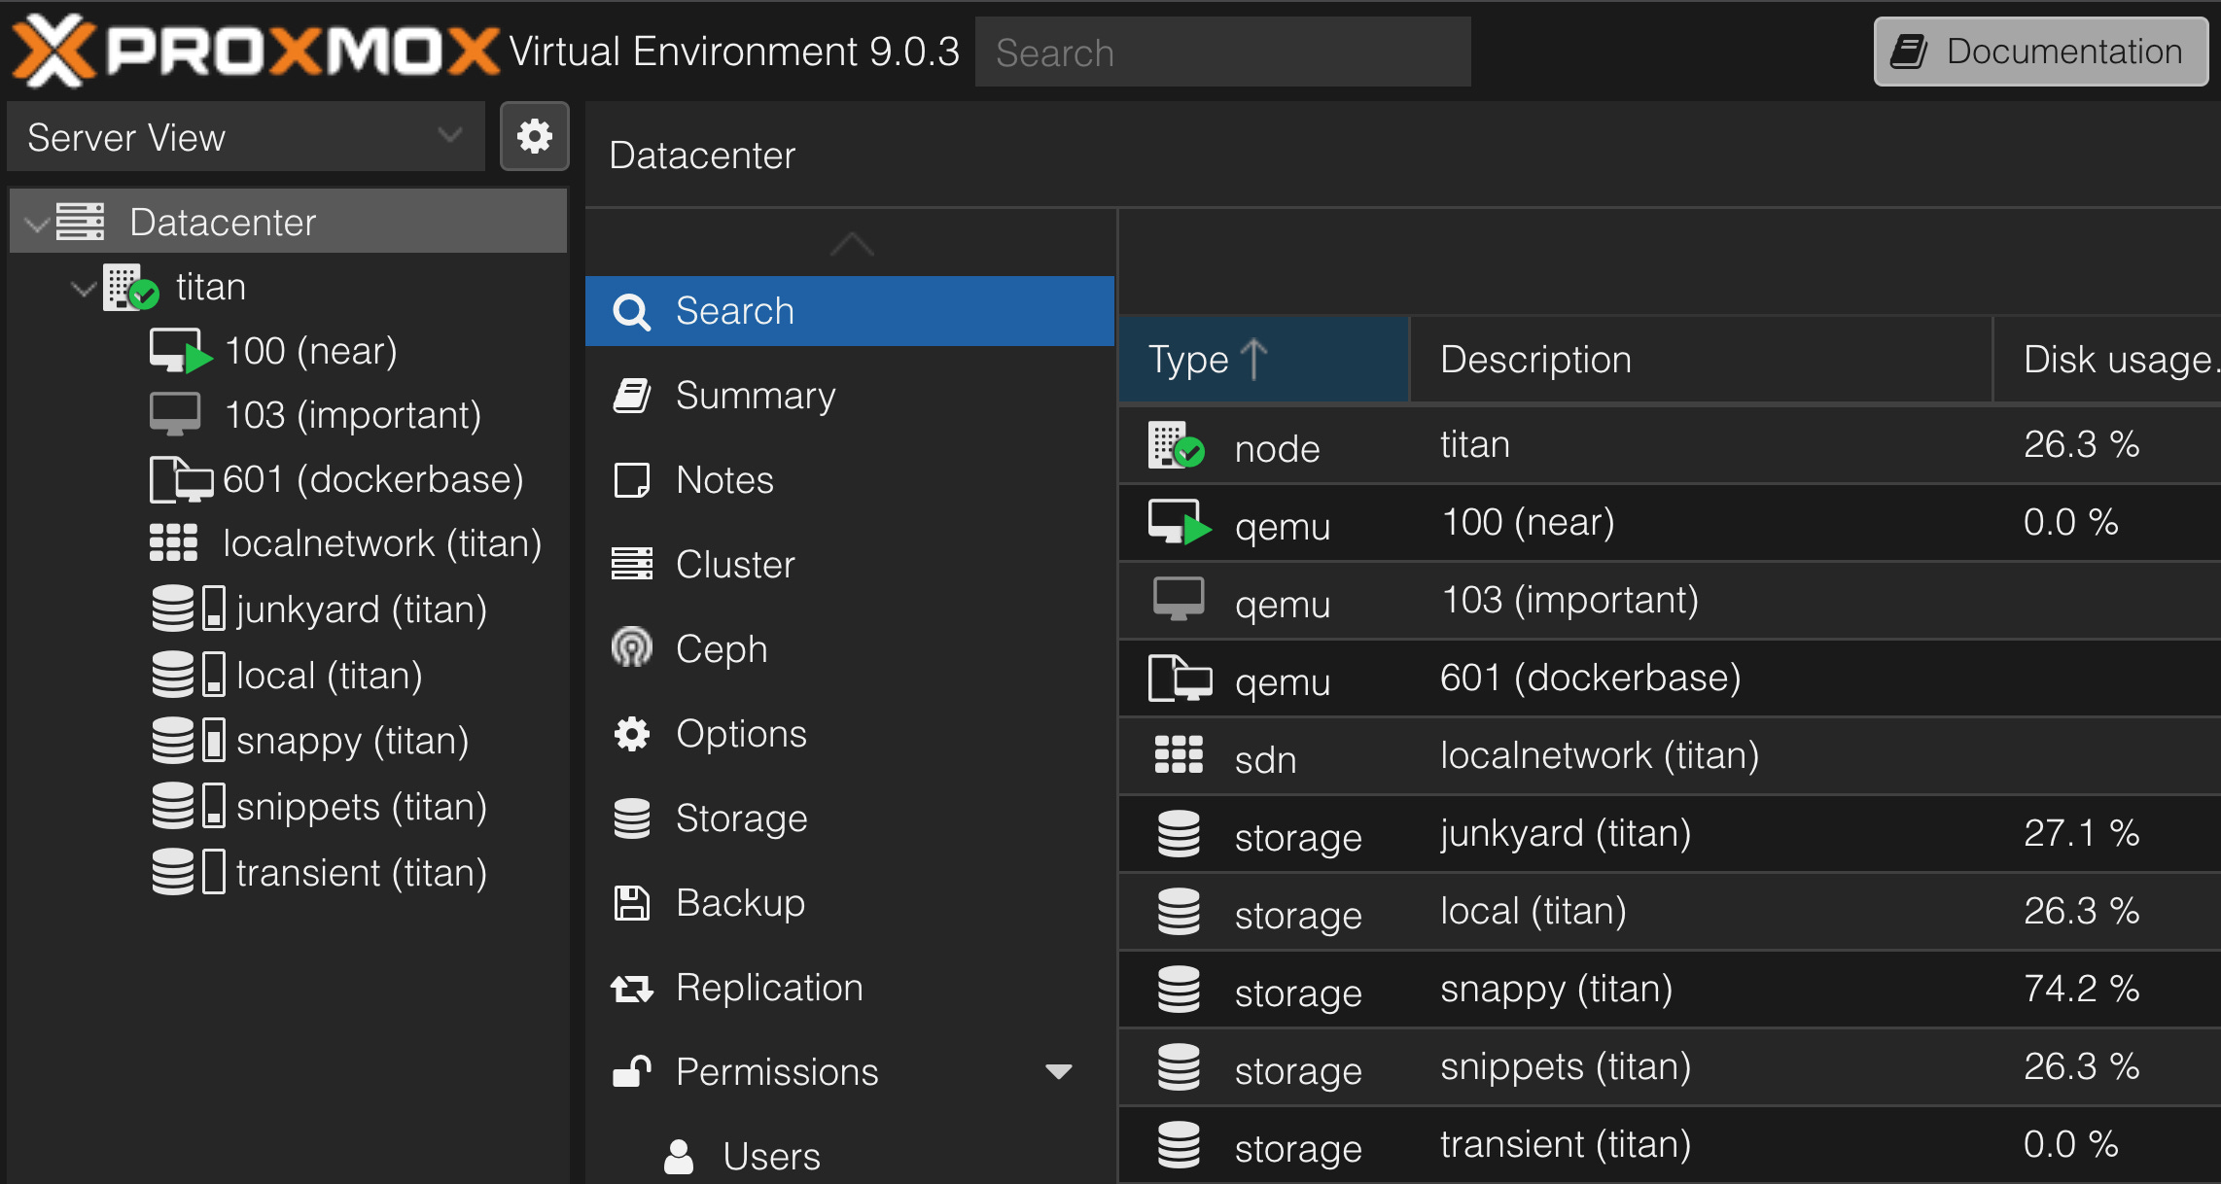The height and width of the screenshot is (1184, 2221).
Task: Expand the Permissions submenu arrow
Action: pos(1058,1071)
